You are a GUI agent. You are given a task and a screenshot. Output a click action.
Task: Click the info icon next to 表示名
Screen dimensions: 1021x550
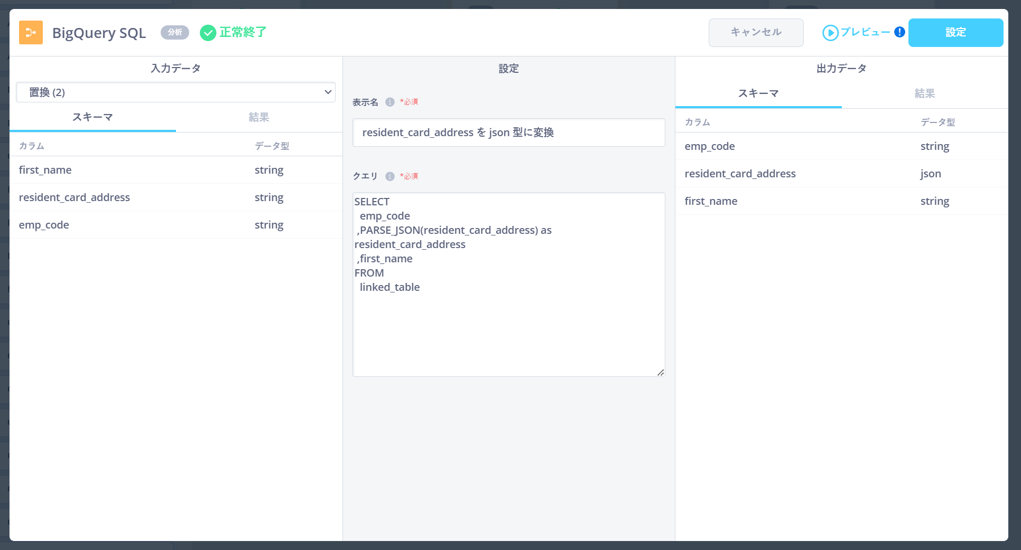click(390, 102)
